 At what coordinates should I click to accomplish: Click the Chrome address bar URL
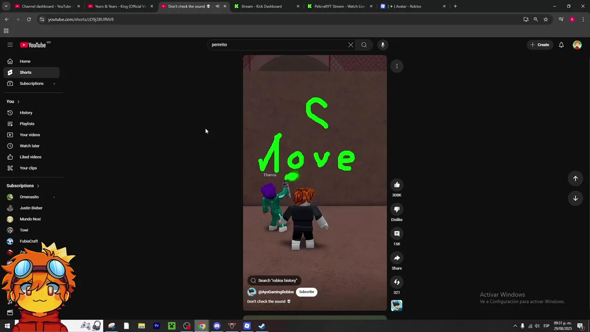tap(81, 19)
